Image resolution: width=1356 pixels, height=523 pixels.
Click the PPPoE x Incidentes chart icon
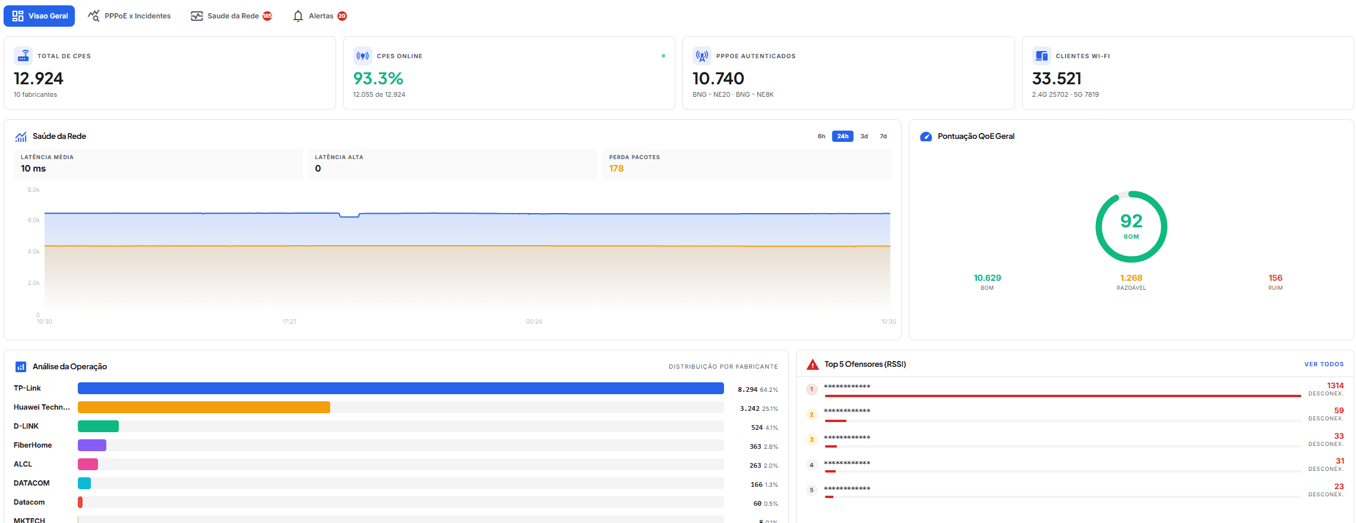coord(94,16)
